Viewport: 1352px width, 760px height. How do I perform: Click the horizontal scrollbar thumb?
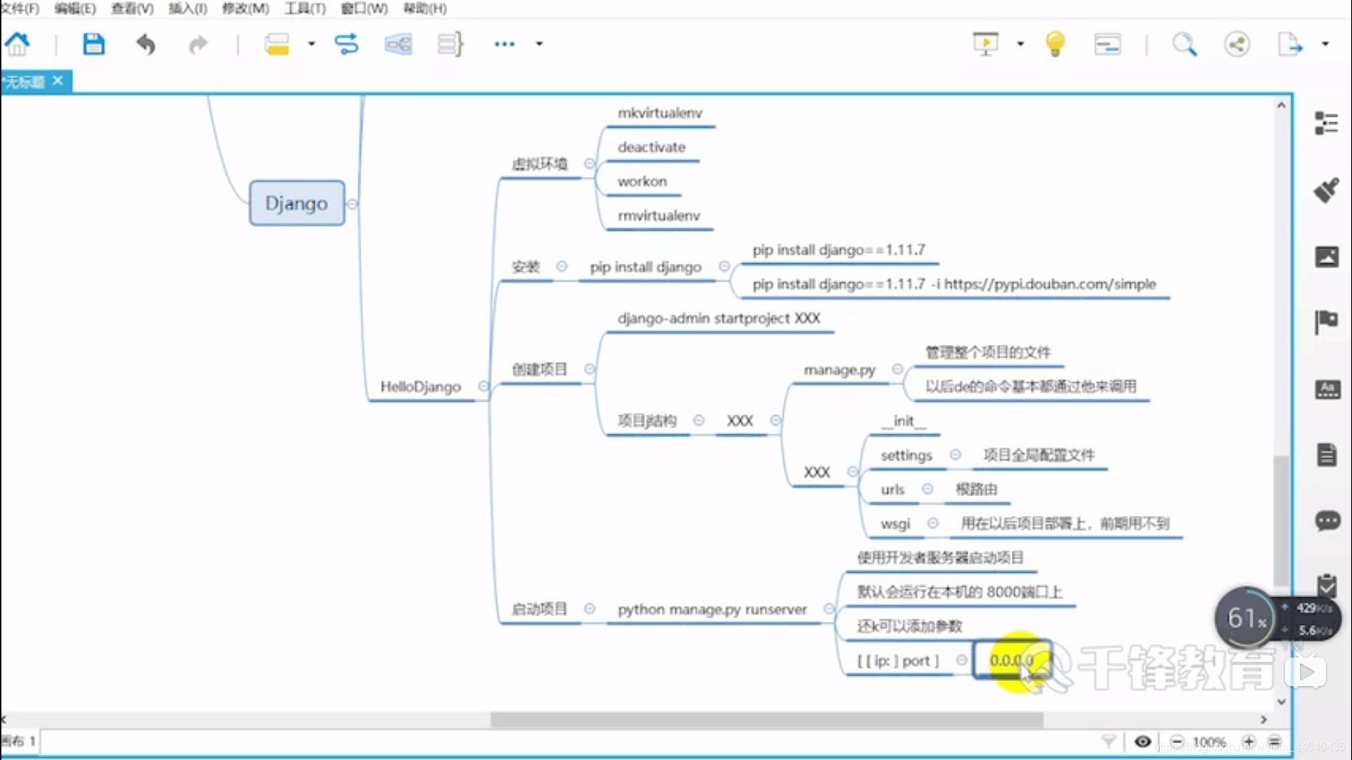point(767,720)
